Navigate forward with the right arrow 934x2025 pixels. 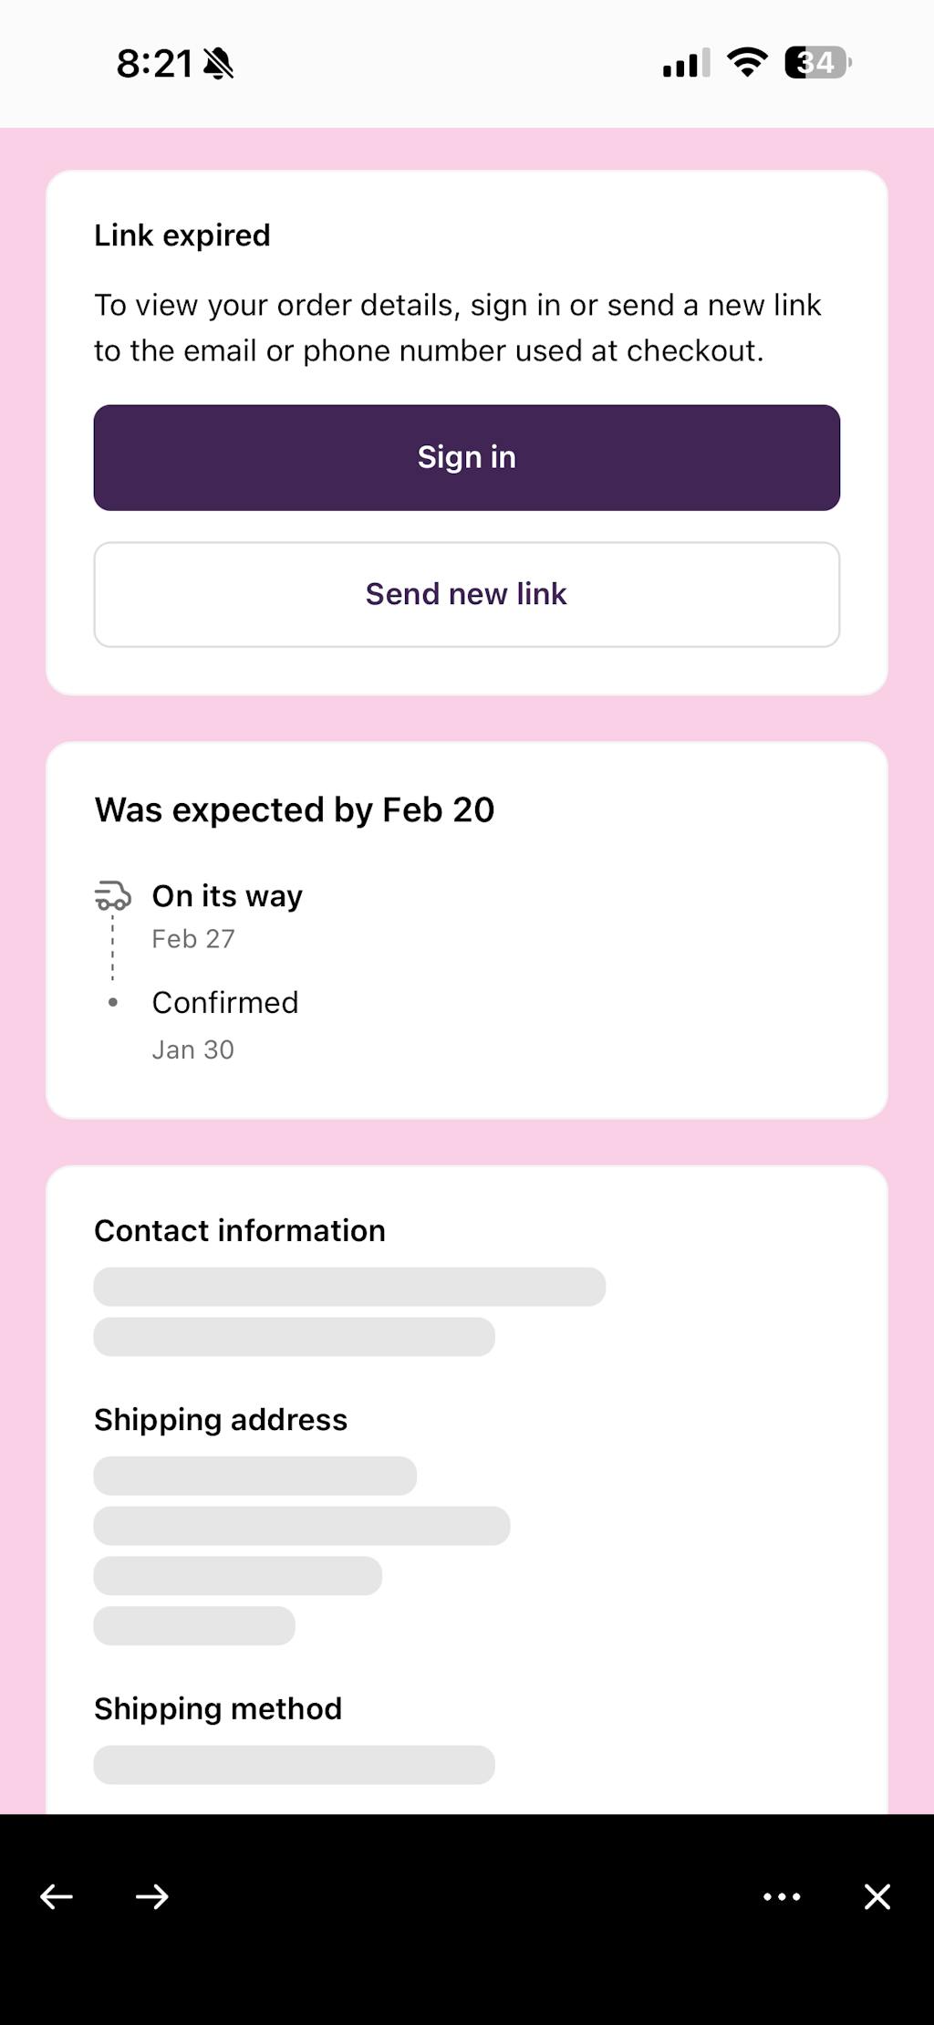(x=151, y=1897)
